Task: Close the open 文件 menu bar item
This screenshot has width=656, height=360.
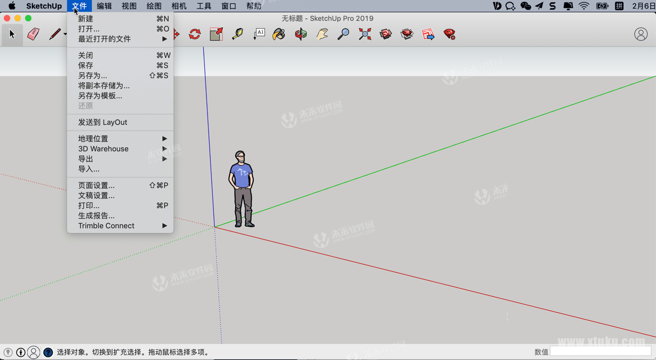Action: tap(79, 6)
